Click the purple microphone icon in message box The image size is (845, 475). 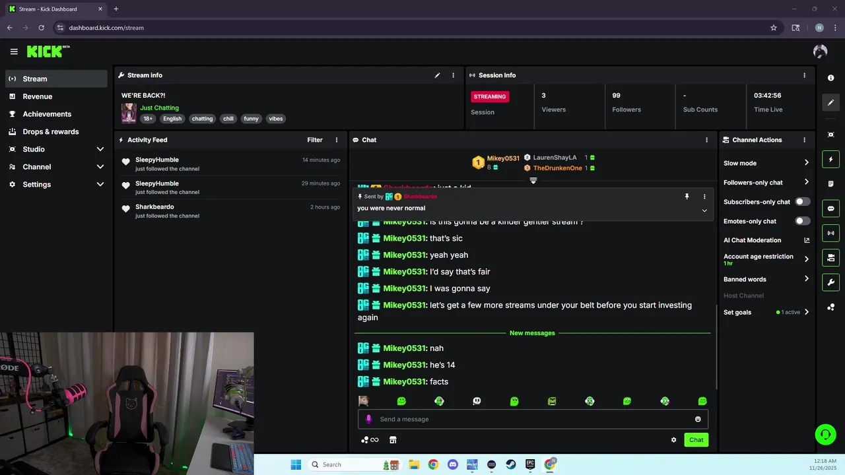(369, 419)
